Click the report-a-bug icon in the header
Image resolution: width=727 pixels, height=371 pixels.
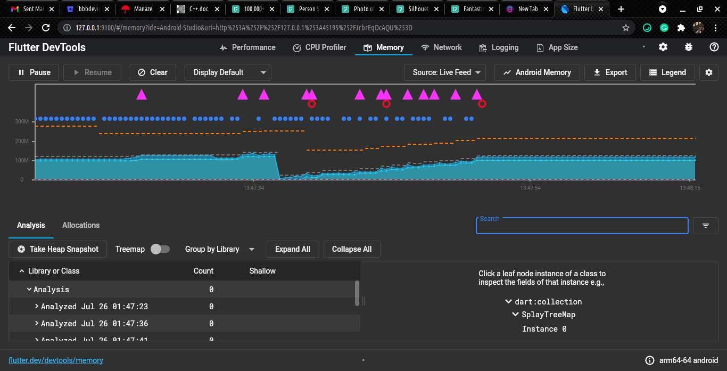coord(689,47)
